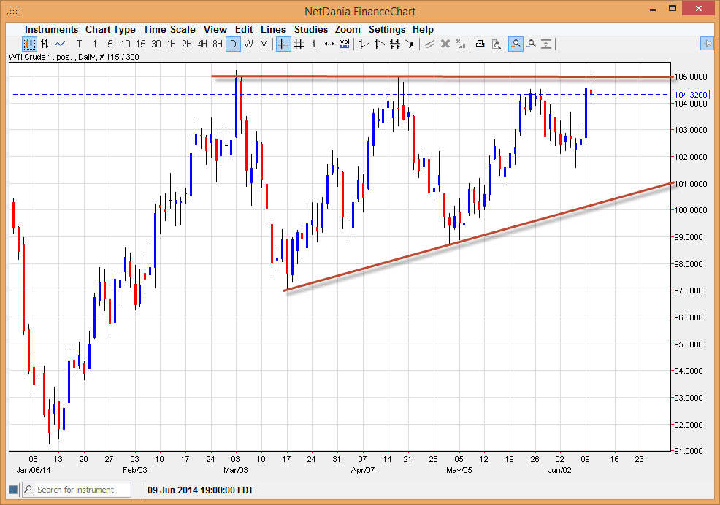Toggle the grid lines button

coord(299,44)
